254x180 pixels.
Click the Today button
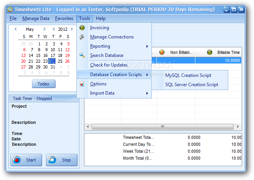tap(44, 84)
